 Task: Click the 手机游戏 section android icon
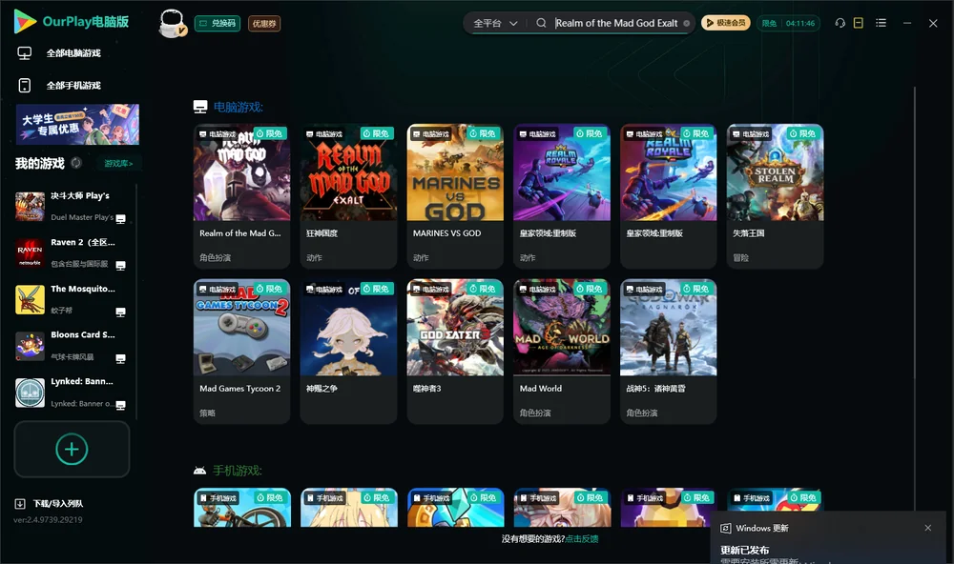coord(199,471)
